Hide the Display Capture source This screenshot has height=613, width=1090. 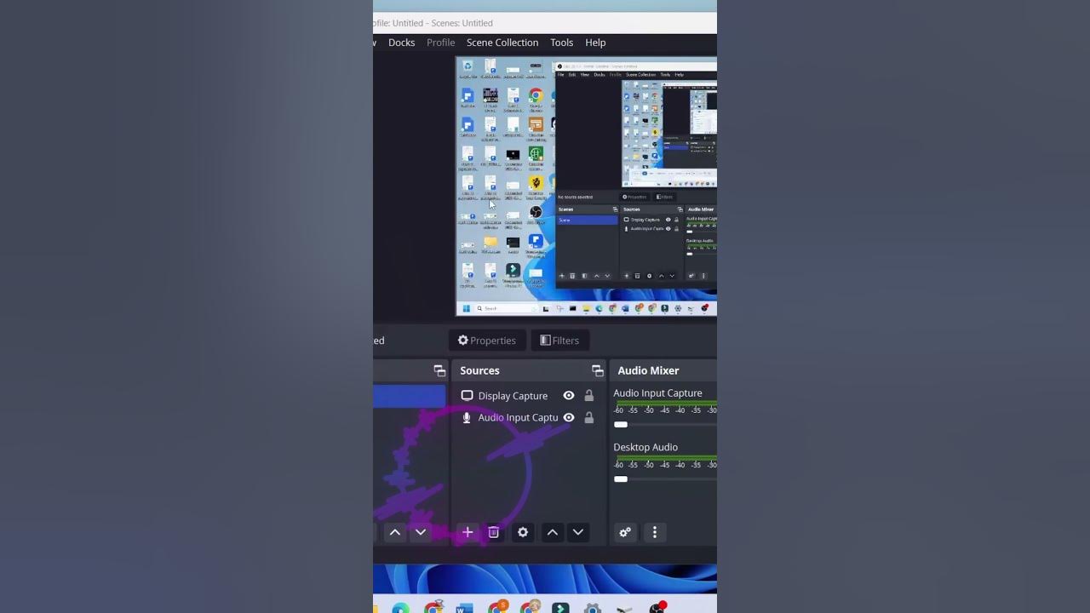coord(569,396)
